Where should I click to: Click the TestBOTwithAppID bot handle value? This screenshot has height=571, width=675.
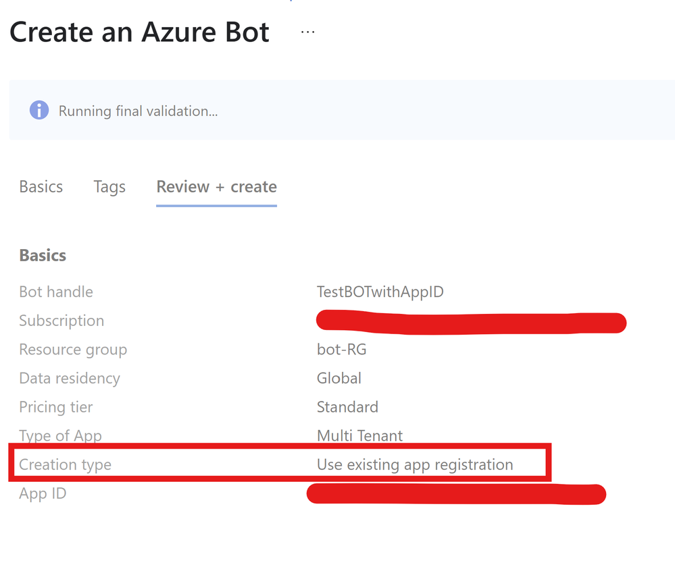click(x=380, y=292)
